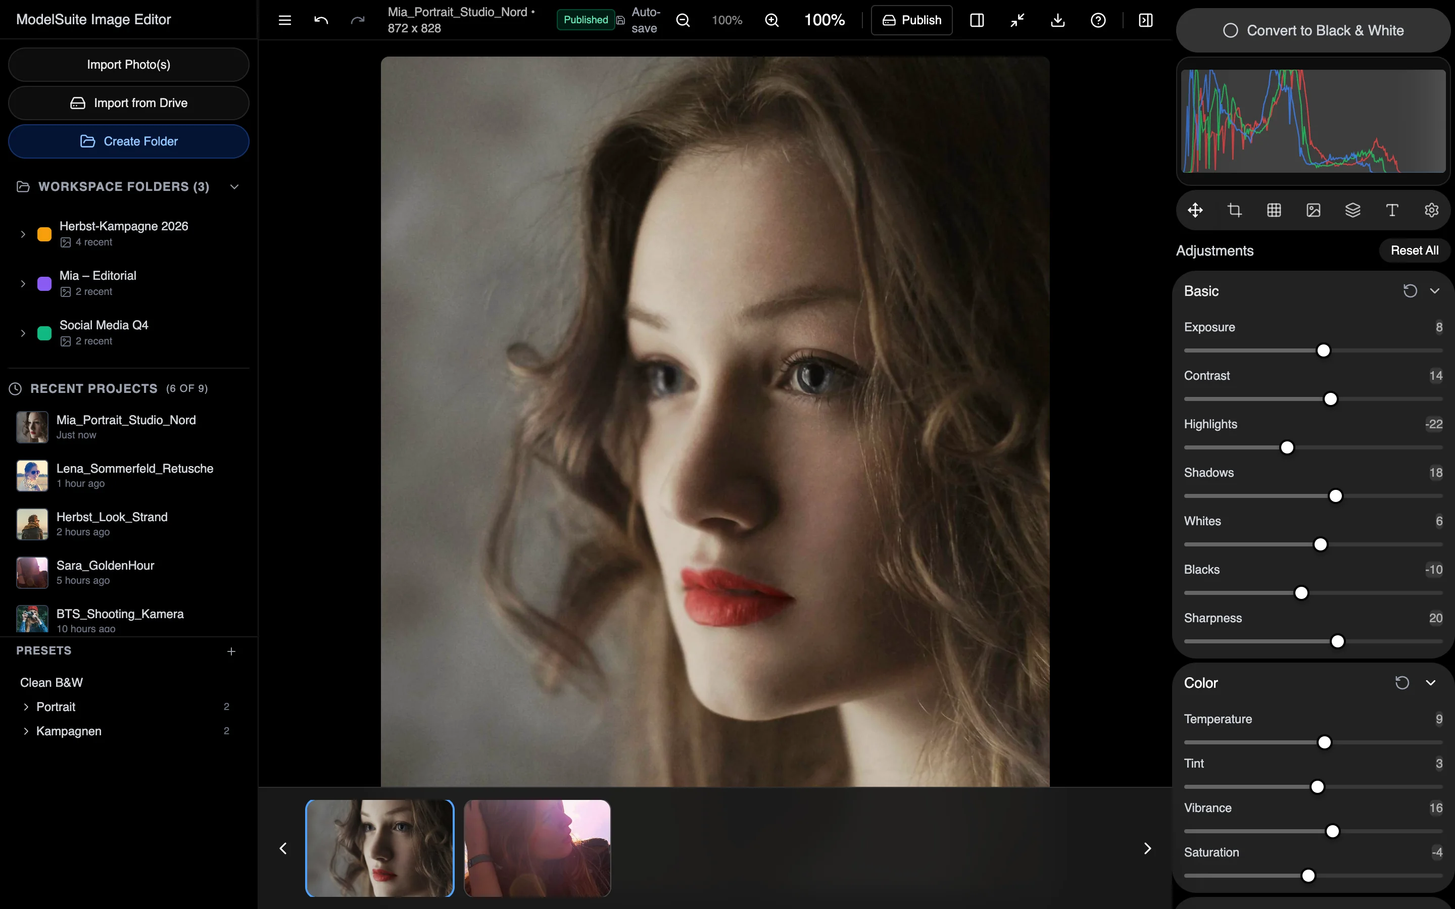This screenshot has height=909, width=1455.
Task: Apply the Clean B&W preset
Action: (52, 682)
